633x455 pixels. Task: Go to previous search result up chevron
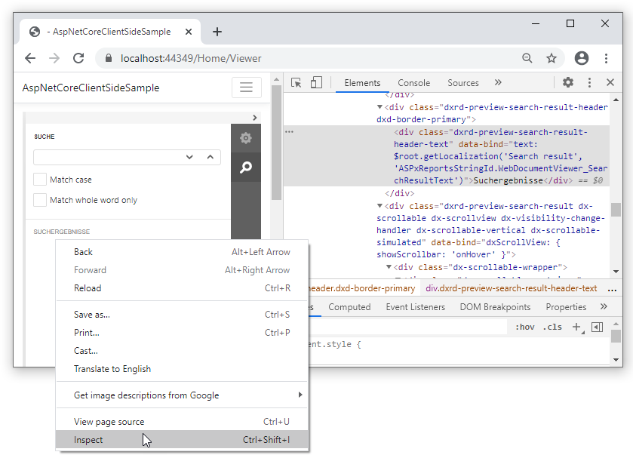click(x=210, y=157)
